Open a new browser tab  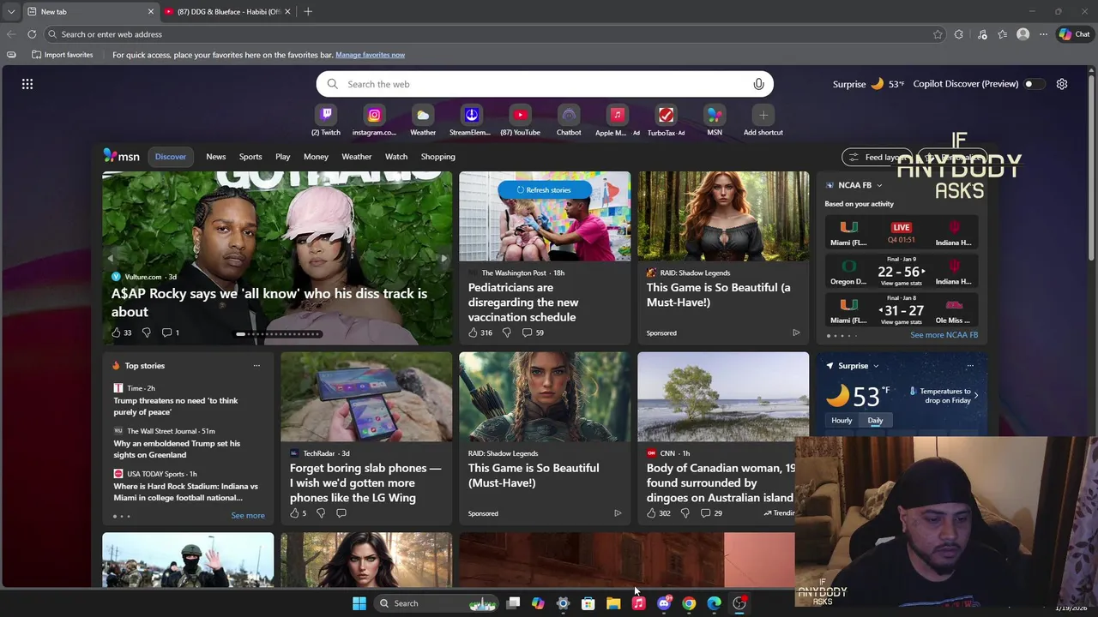click(x=308, y=12)
